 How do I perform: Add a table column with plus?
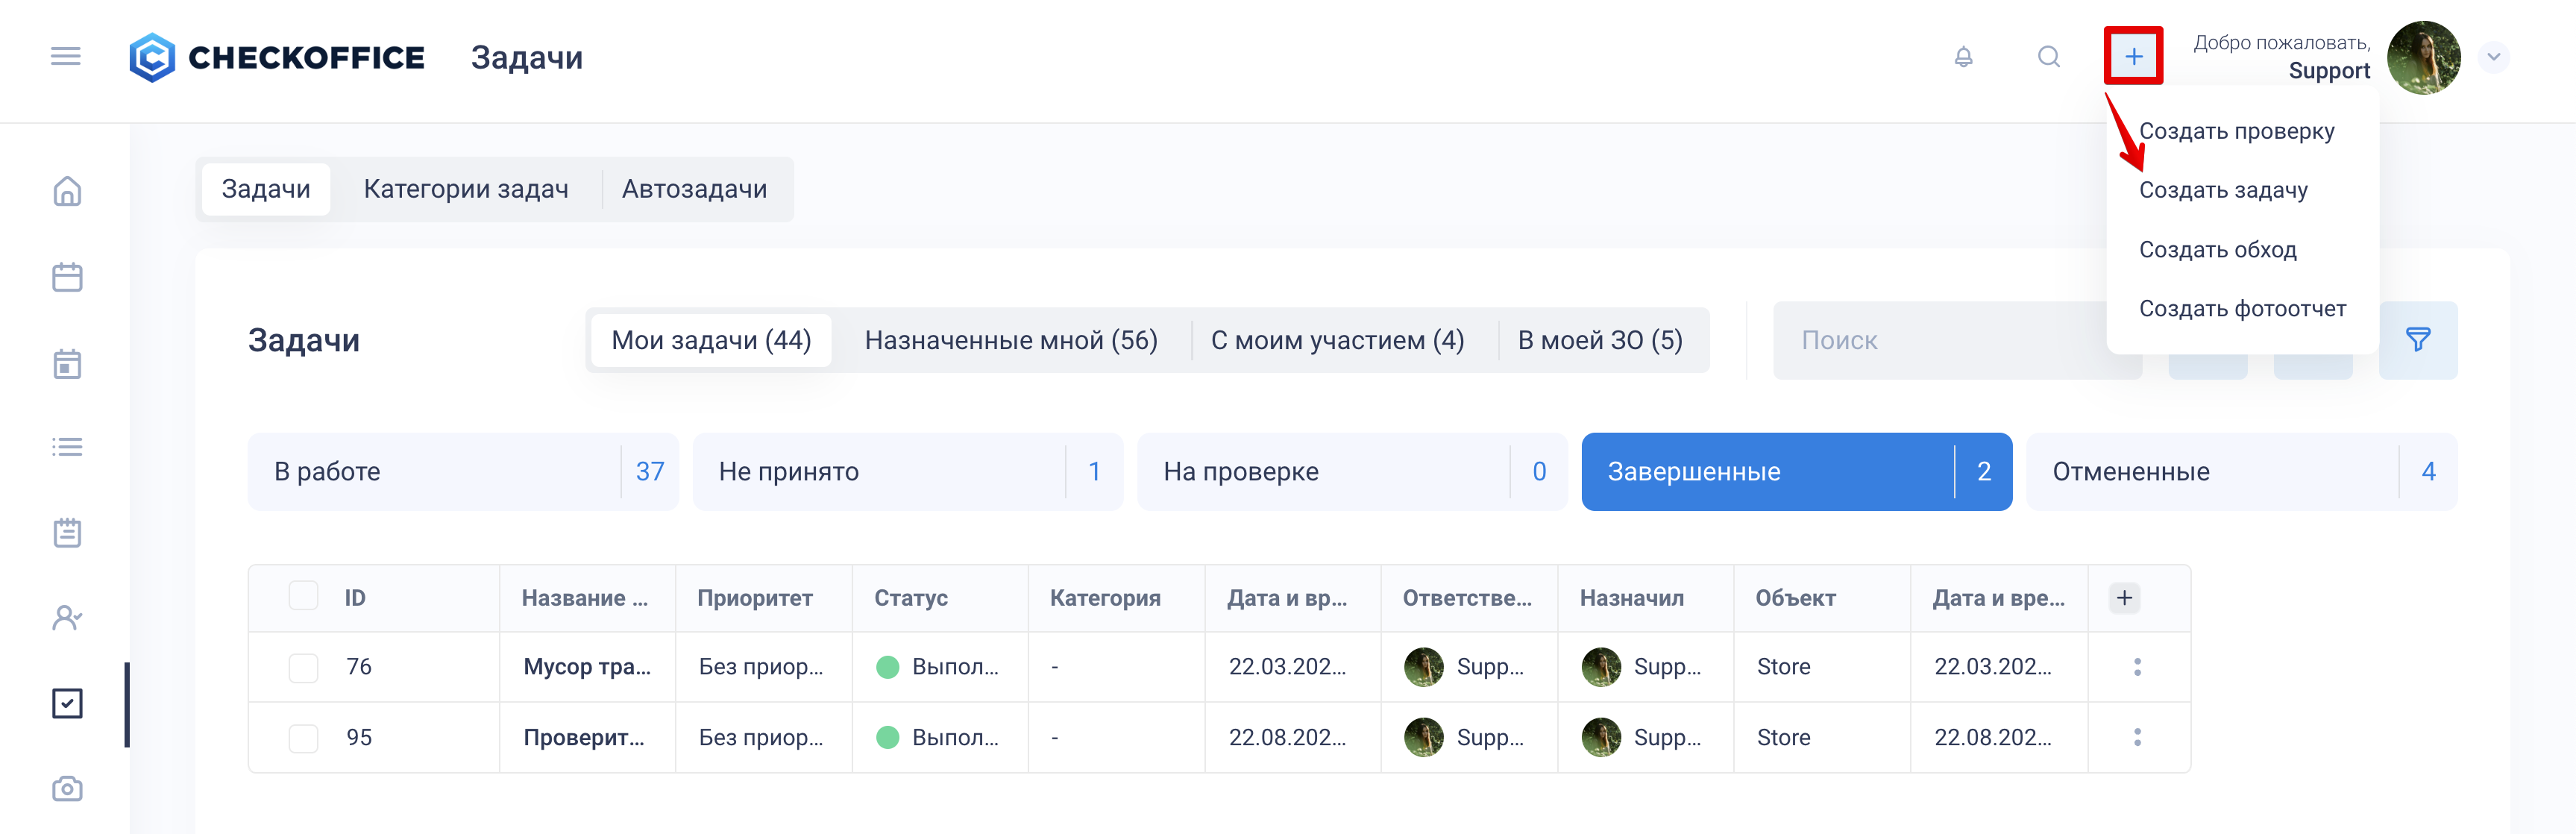click(x=2124, y=598)
